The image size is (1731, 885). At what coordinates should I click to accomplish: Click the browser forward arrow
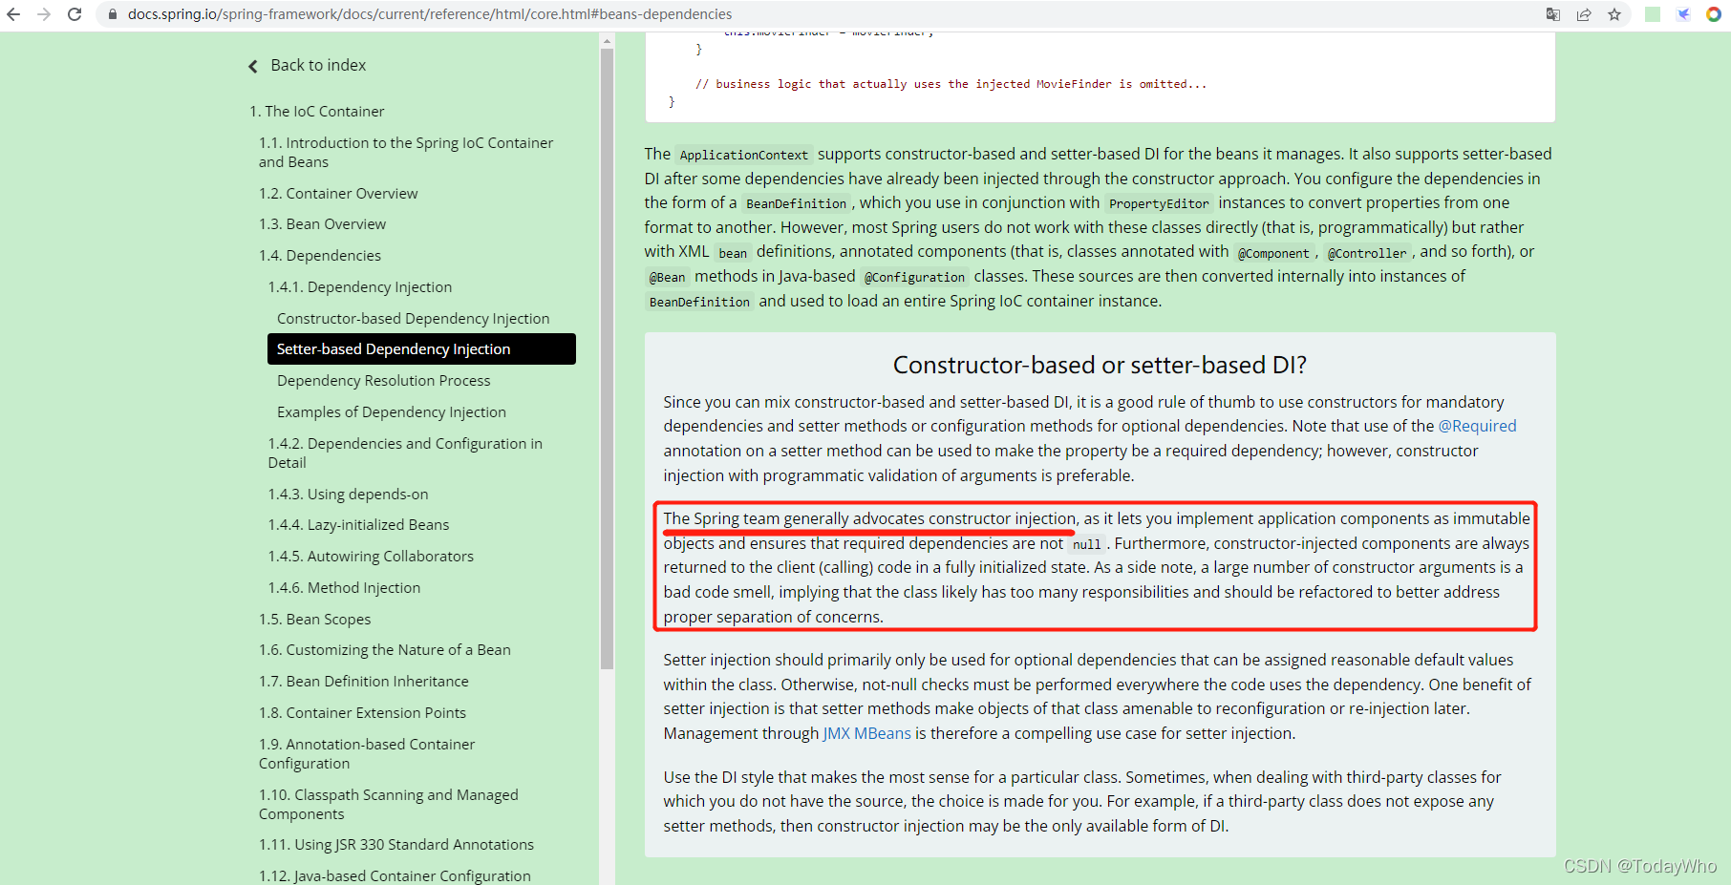coord(44,14)
